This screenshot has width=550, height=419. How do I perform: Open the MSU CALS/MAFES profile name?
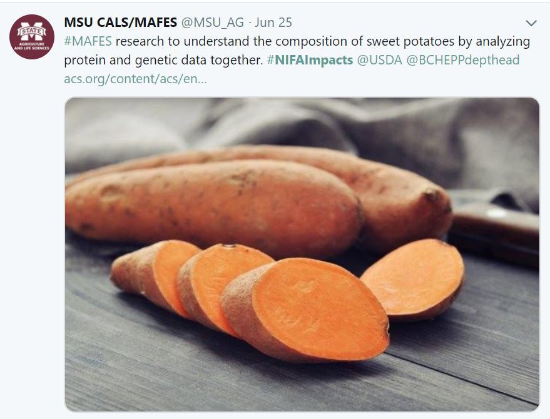[120, 23]
